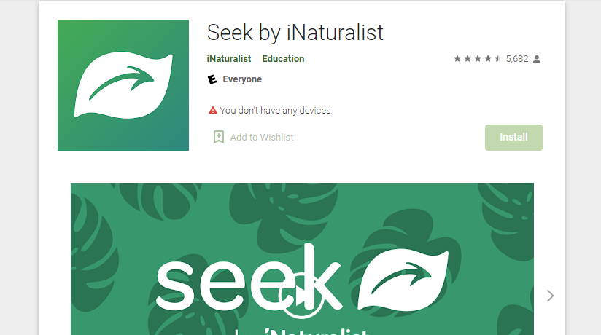Click 'Add to Wishlist' text
This screenshot has height=335, width=601.
262,138
